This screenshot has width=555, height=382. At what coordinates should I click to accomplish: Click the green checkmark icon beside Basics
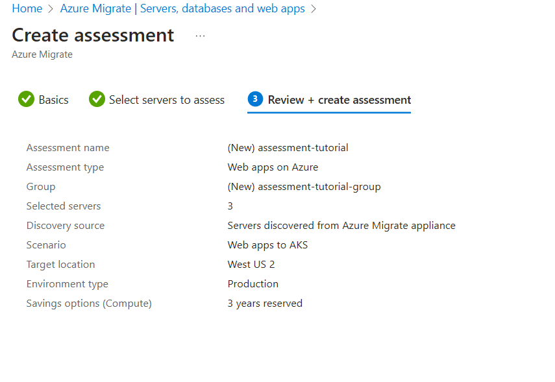[x=26, y=99]
